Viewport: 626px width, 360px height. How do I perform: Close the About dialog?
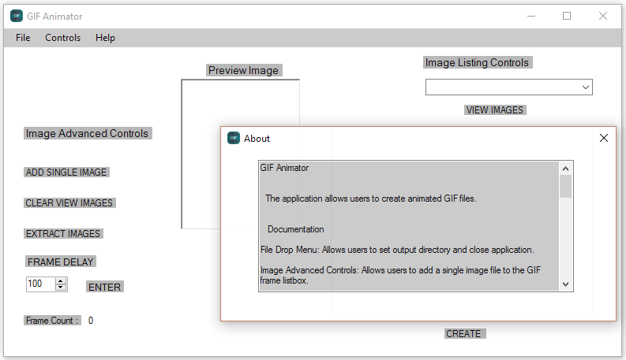[604, 138]
